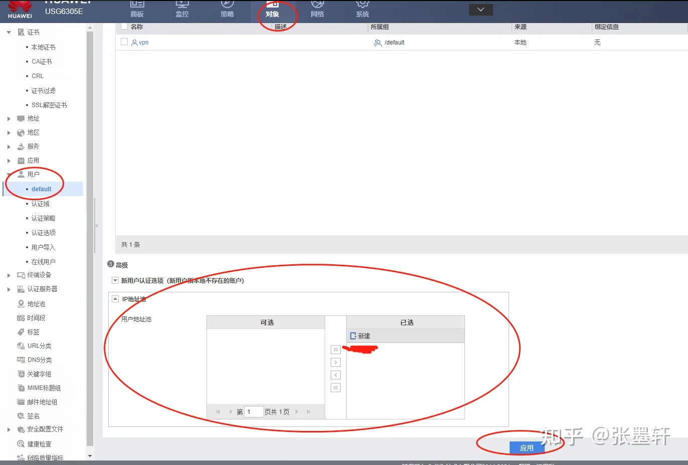Collapse the IP地址池 section
Screen dimensions: 688x465
pyautogui.click(x=115, y=299)
